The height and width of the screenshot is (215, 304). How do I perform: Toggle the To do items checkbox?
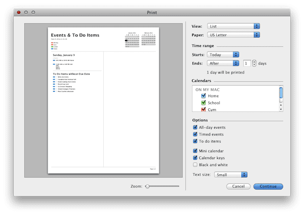(195, 141)
